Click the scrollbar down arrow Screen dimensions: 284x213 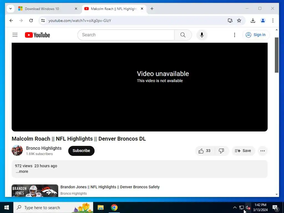click(x=277, y=194)
